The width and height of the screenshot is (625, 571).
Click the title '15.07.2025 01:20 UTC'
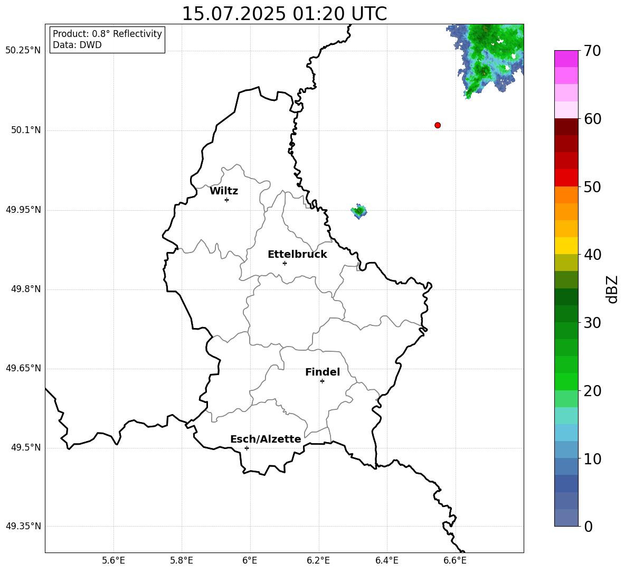(284, 14)
